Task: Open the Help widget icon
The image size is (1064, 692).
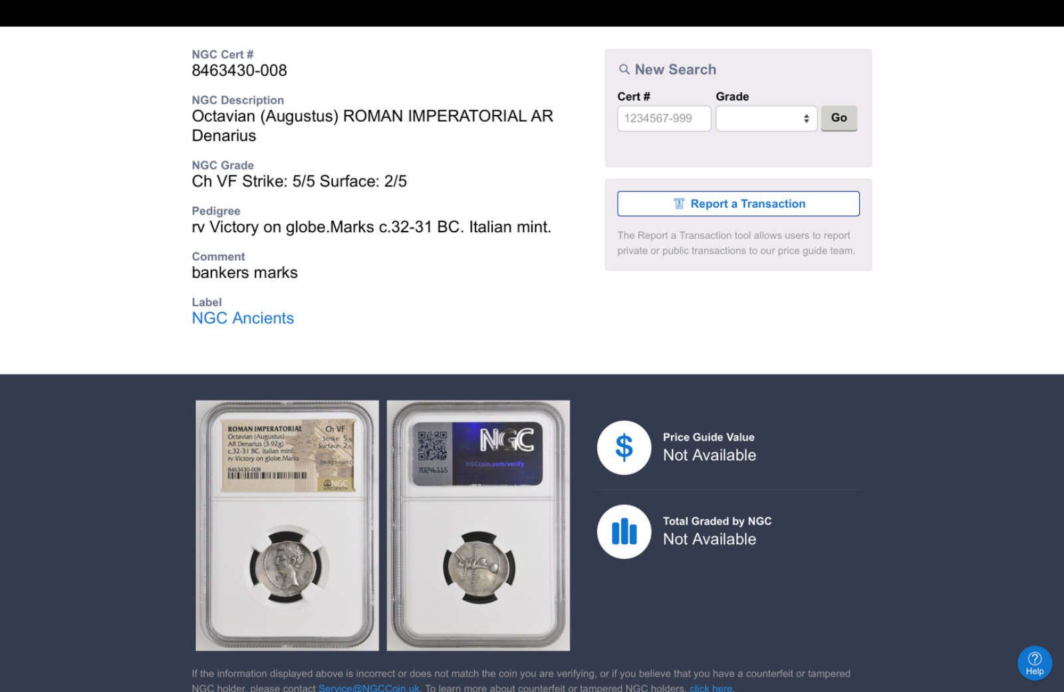Action: tap(1035, 663)
